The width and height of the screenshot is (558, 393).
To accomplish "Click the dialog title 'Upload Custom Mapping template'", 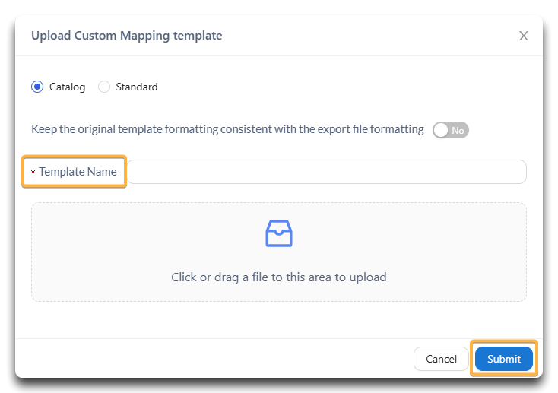I will 127,36.
